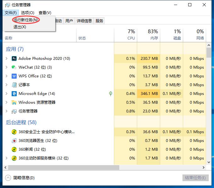Click the 36.5 MB memory cell

[x=149, y=102]
